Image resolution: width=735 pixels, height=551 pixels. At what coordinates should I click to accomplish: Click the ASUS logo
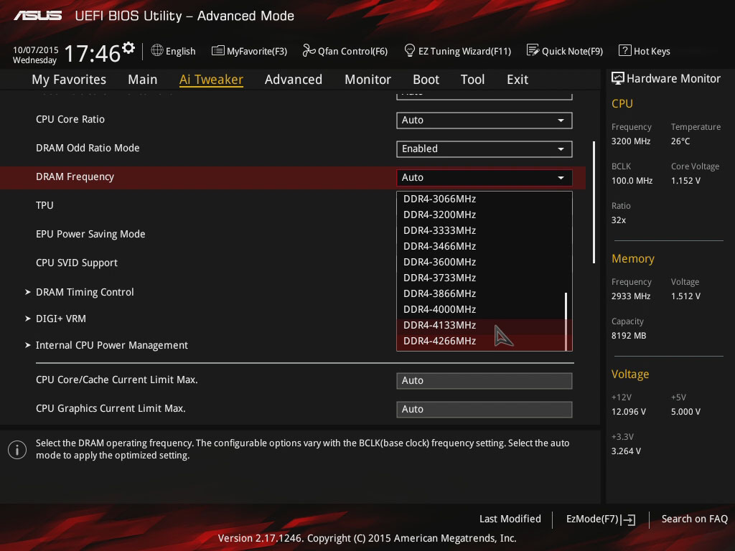click(x=37, y=16)
